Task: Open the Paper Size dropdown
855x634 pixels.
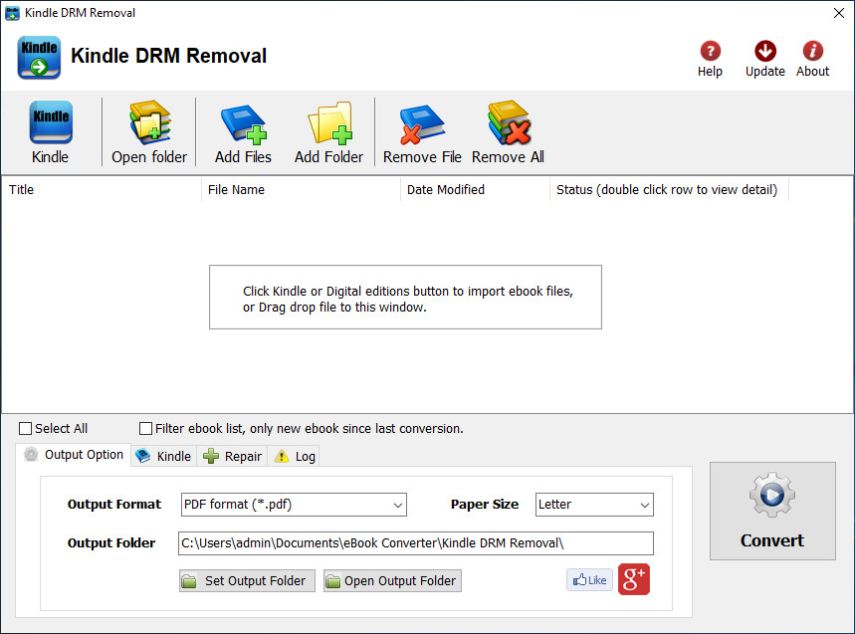Action: (594, 505)
